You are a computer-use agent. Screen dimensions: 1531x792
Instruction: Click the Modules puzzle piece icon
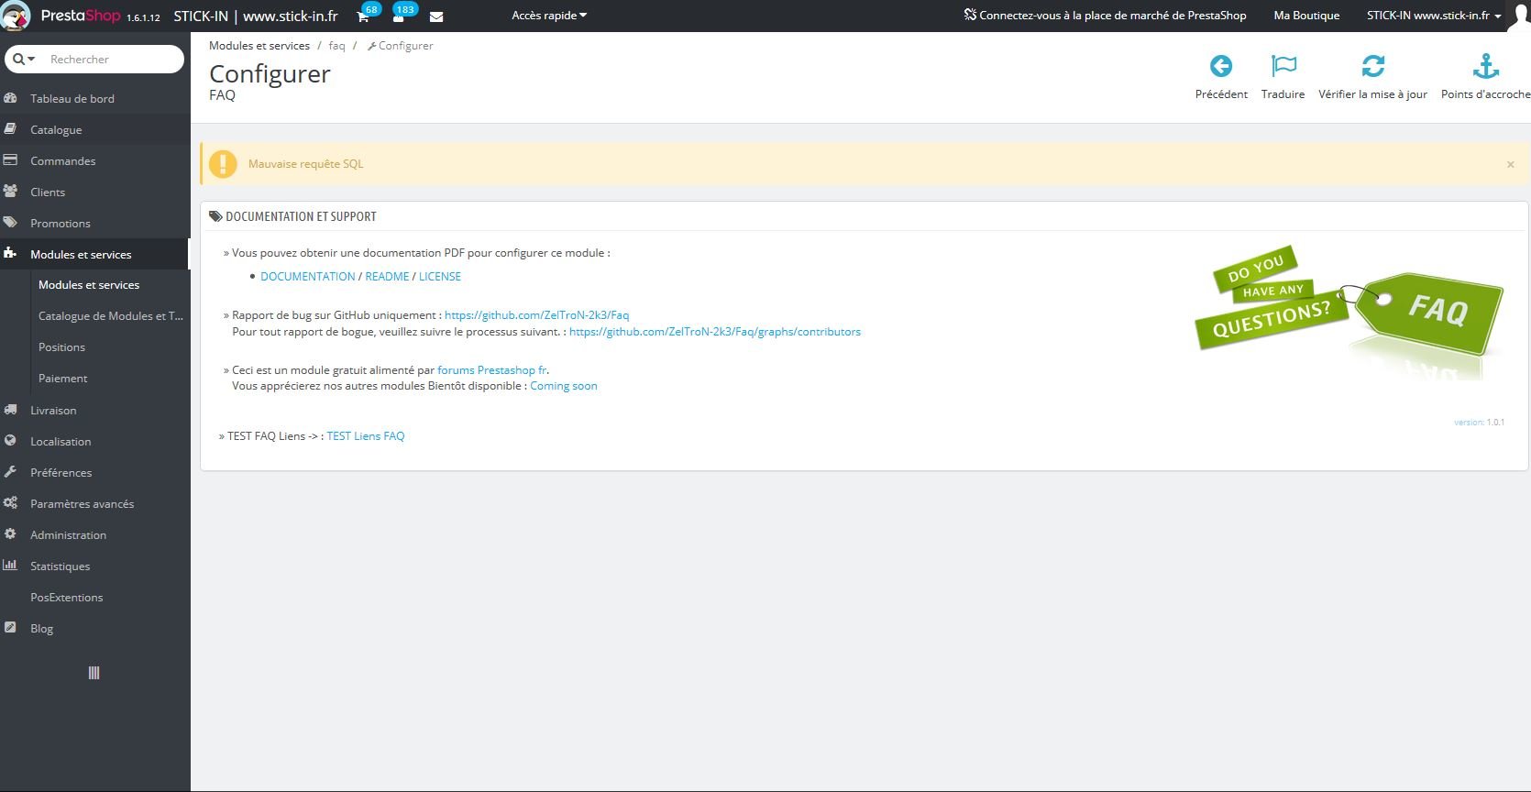point(11,254)
